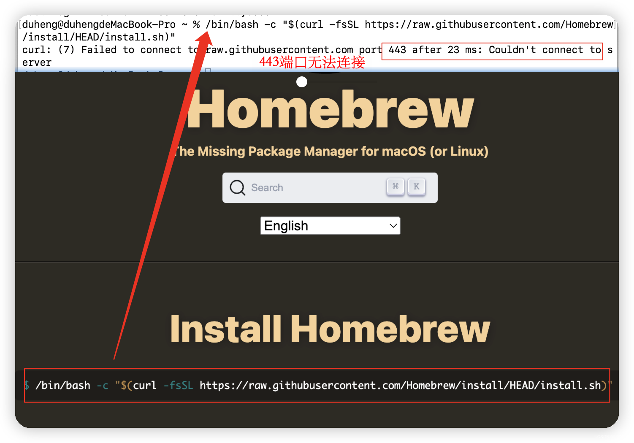Click the word 'erver' on terminal last line
Image resolution: width=634 pixels, height=443 pixels.
coord(37,62)
